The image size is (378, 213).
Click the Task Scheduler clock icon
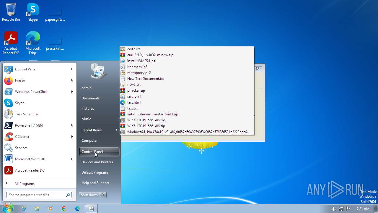[9, 114]
